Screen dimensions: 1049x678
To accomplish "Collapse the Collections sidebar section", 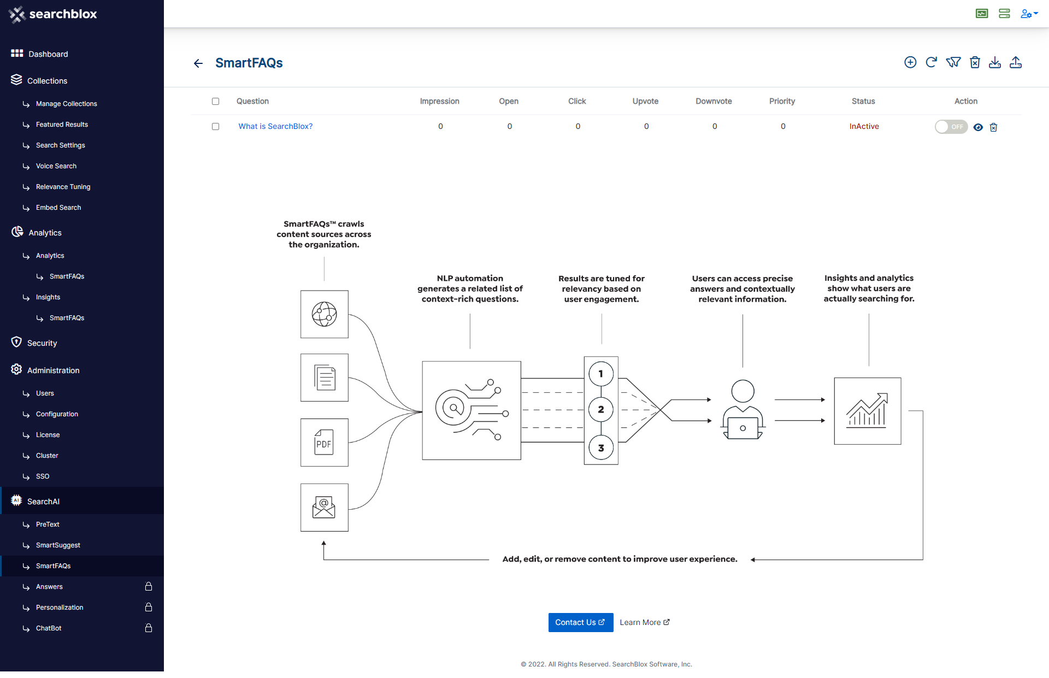I will coord(47,81).
